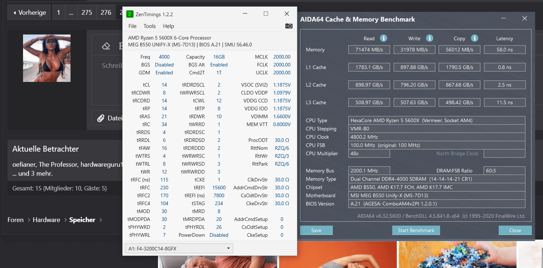Click Copy info icon in AIDA64
Screen dimensions: 543x268
[x=475, y=38]
